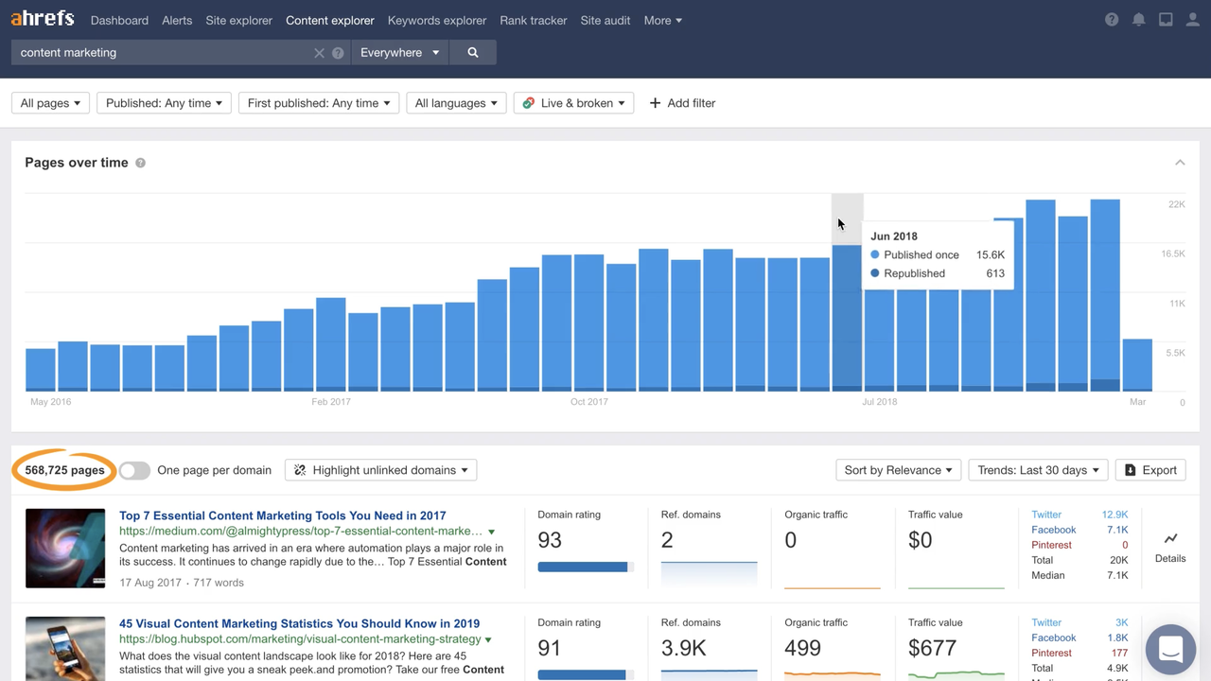
Task: Click the search magnifier button
Action: tap(473, 53)
